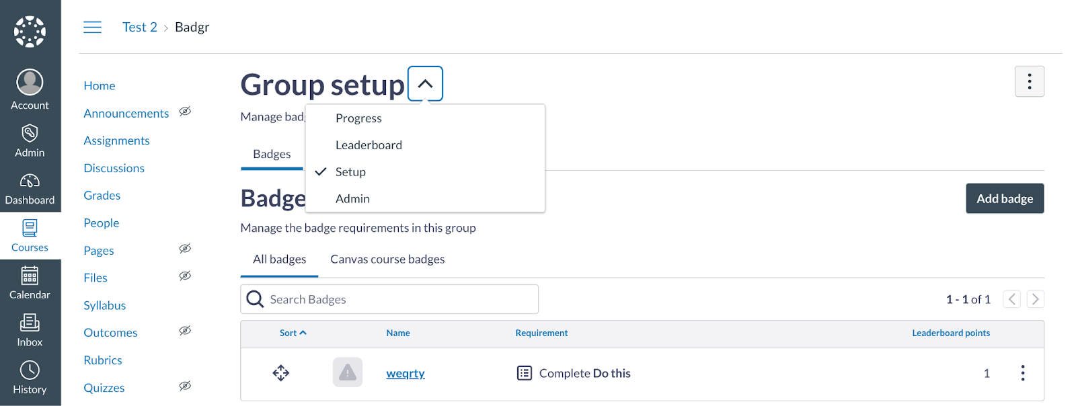The width and height of the screenshot is (1076, 406).
Task: Open the weqrty badge row options menu
Action: click(x=1022, y=373)
